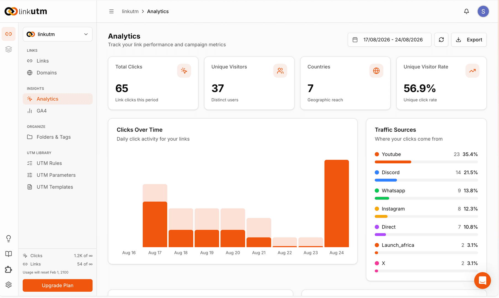
Task: Click the Analytics breadcrumb
Action: 158,11
